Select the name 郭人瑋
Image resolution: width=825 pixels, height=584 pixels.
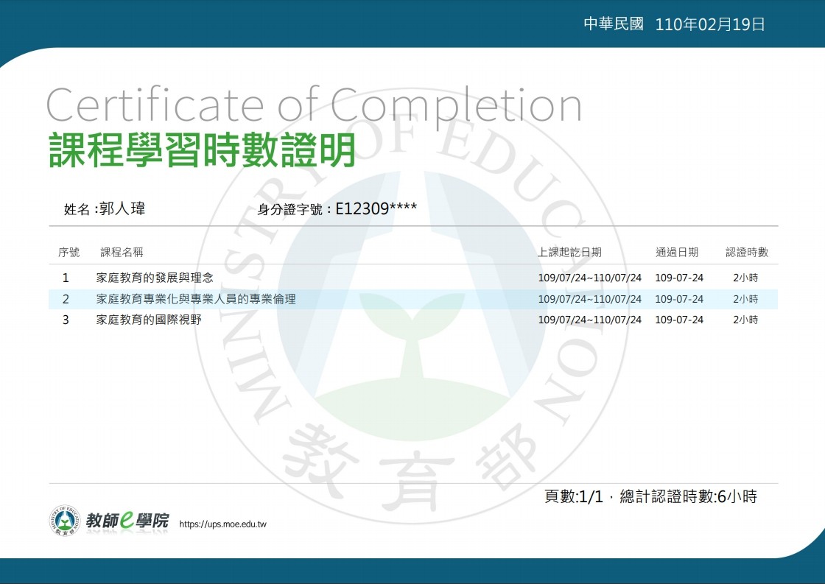(x=122, y=208)
